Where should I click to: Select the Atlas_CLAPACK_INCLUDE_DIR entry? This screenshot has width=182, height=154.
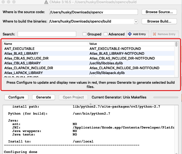(29, 68)
